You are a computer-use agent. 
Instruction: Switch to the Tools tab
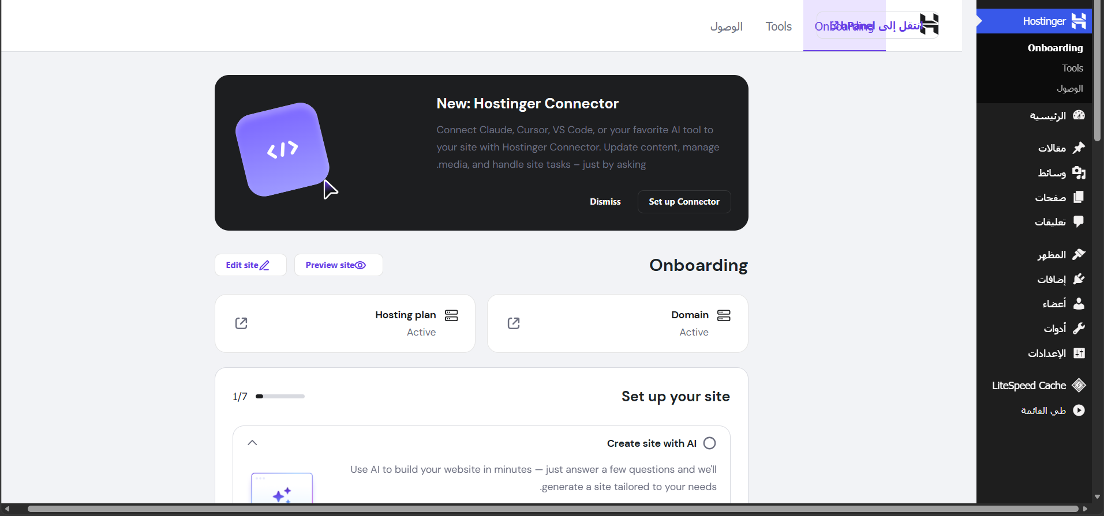click(779, 27)
